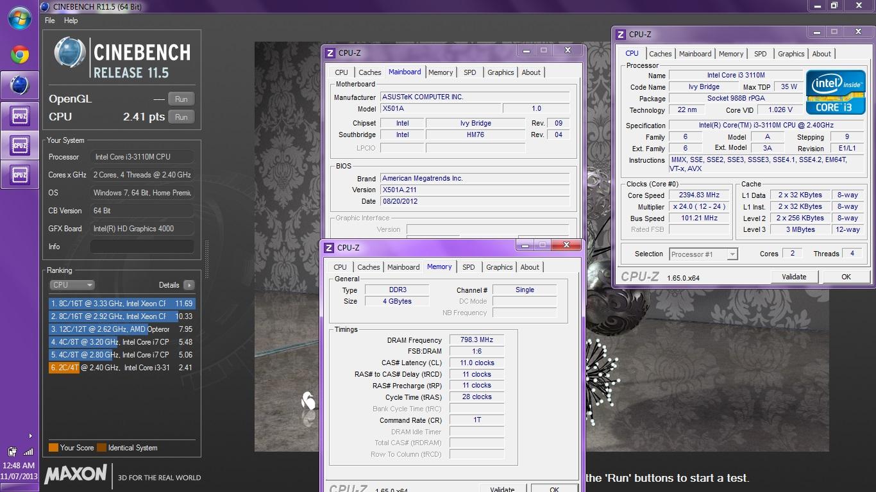This screenshot has height=492, width=876.
Task: Click the Multiplier x 24.0 value
Action: [700, 206]
